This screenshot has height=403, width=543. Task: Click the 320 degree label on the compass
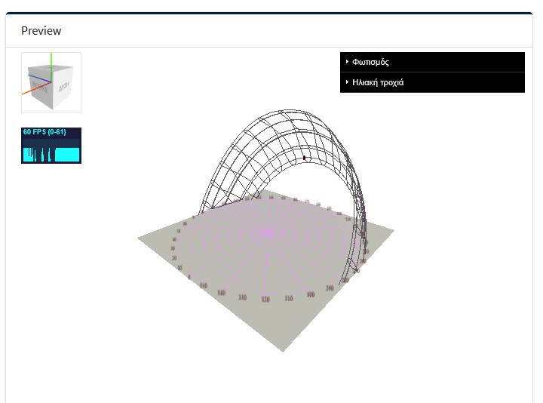pos(264,300)
